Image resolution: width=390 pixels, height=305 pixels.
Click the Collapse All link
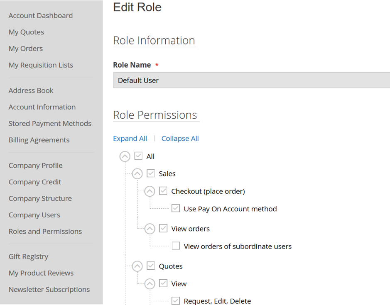tap(180, 139)
